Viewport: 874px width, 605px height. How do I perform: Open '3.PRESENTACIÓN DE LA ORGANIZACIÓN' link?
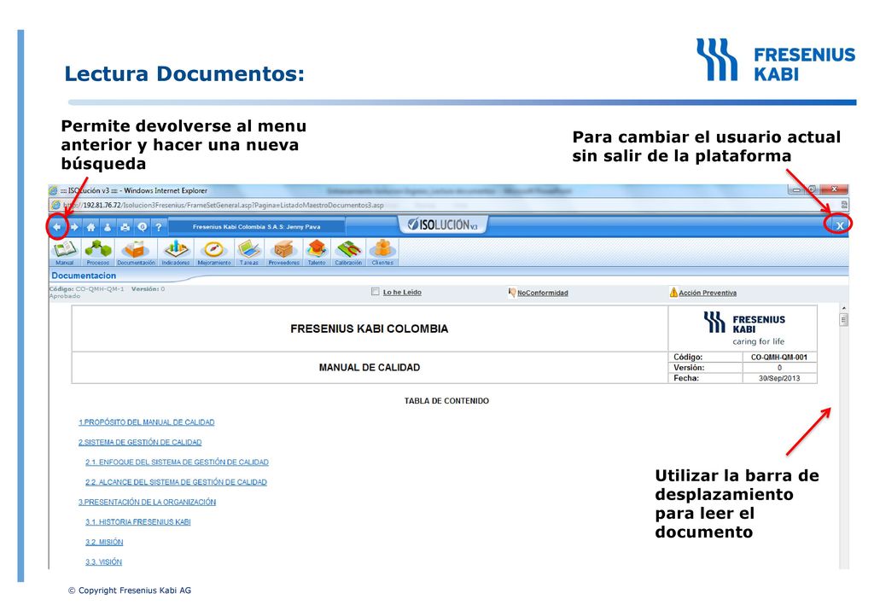(x=147, y=502)
